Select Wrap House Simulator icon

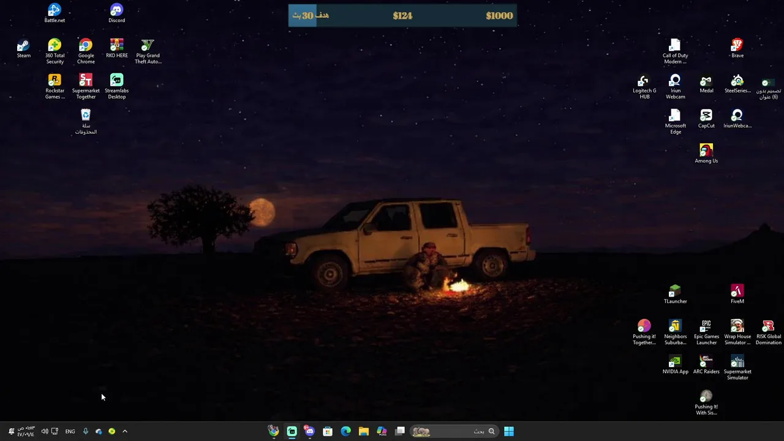[x=737, y=332]
